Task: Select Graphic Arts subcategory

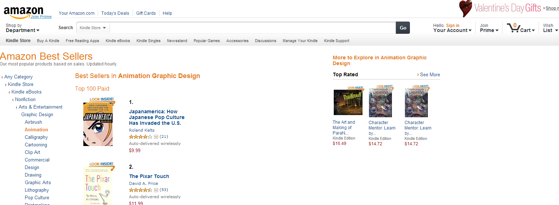Action: 38,183
